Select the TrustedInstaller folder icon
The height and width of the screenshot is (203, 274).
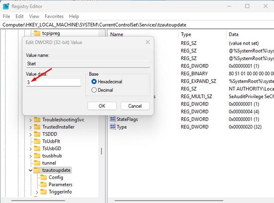[x=37, y=127]
